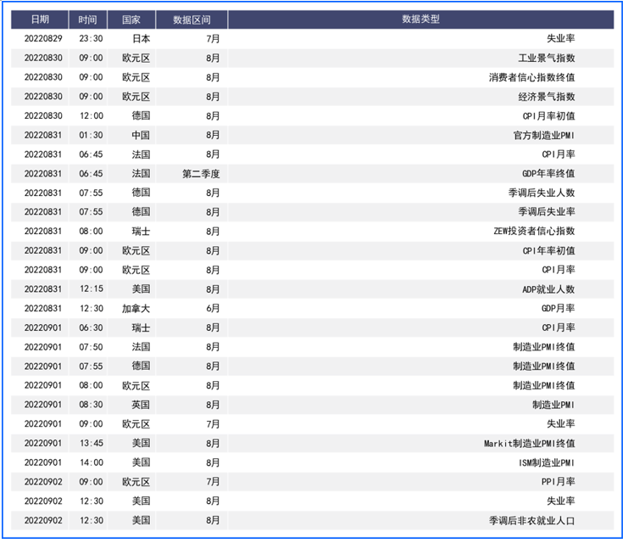The width and height of the screenshot is (628, 543).
Task: Click the 20220829 date cell
Action: [x=40, y=39]
